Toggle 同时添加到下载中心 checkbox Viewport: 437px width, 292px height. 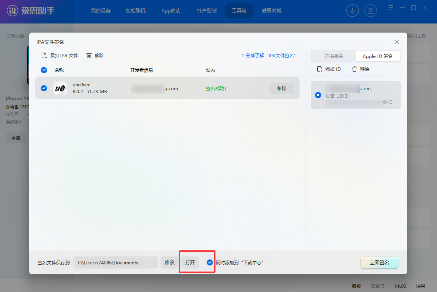[210, 262]
